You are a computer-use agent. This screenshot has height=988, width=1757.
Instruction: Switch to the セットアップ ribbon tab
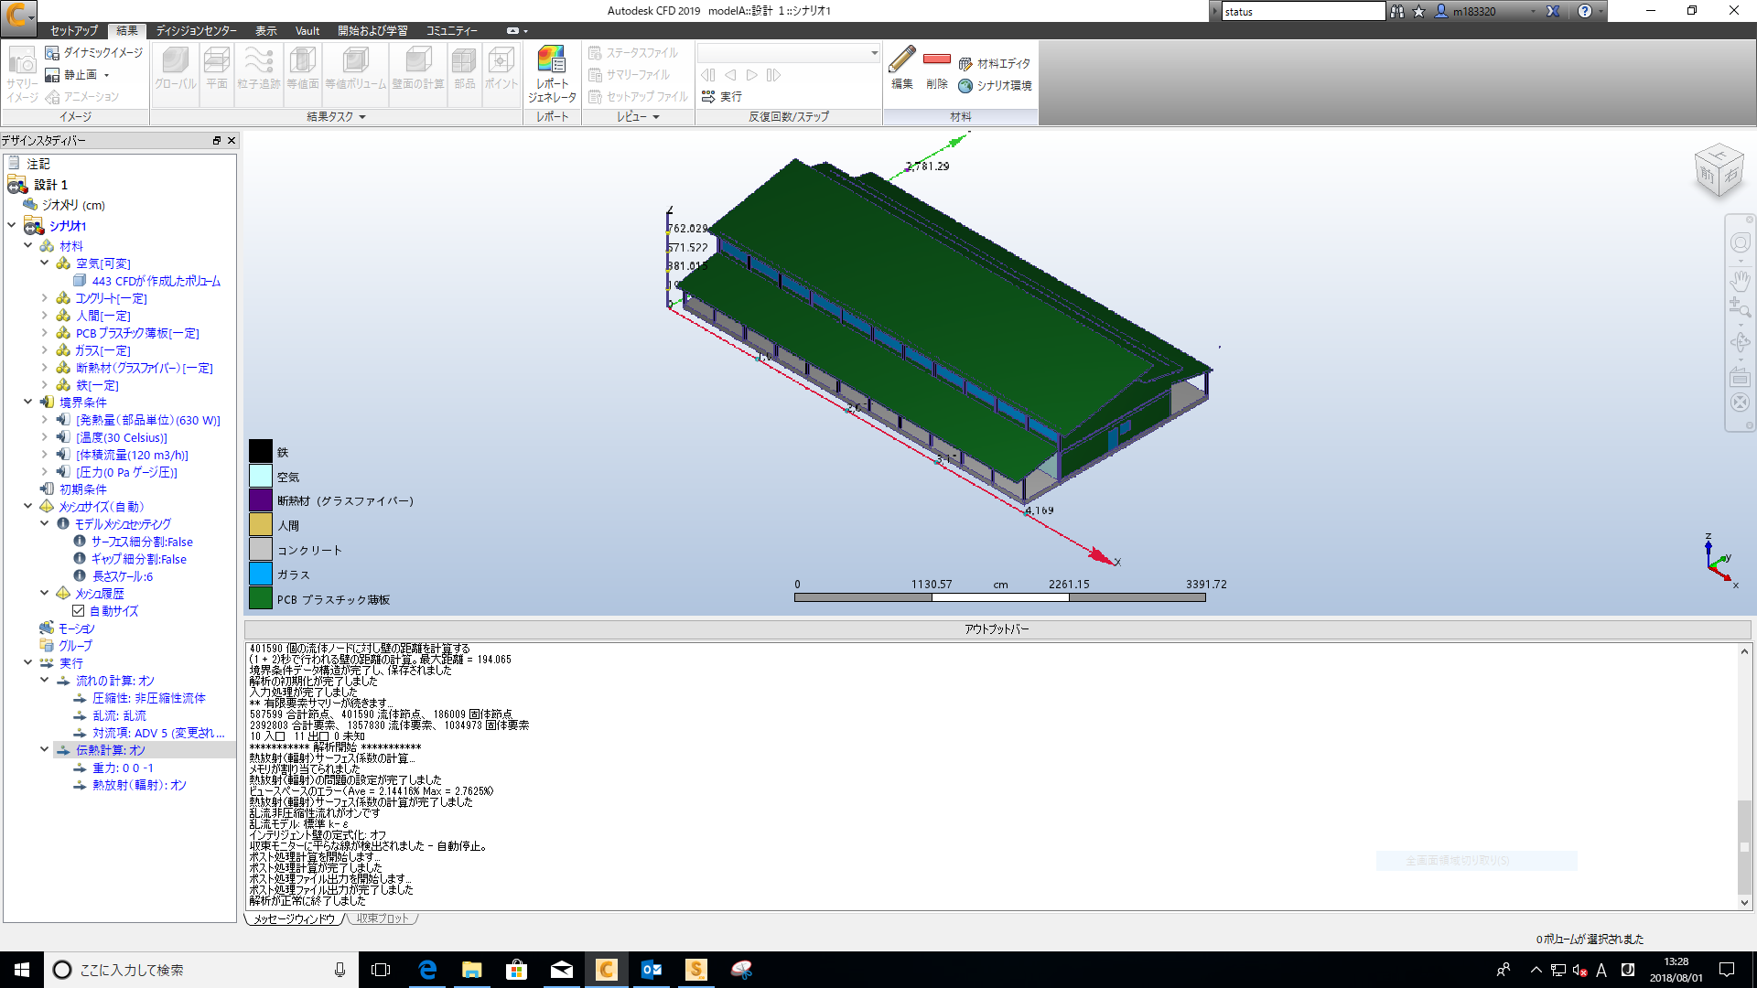74,30
